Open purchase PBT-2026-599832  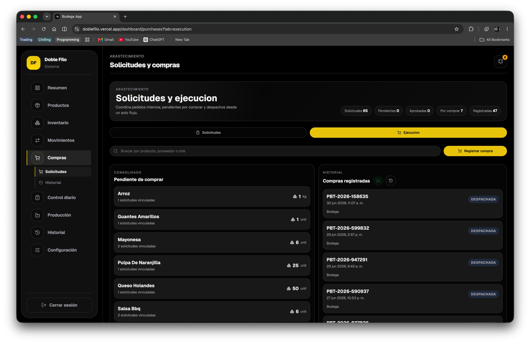[413, 235]
